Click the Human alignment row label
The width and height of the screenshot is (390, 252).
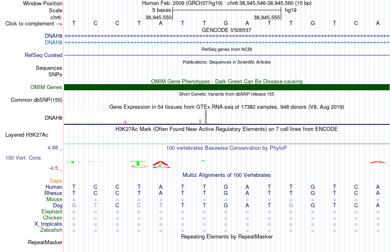[x=54, y=187]
